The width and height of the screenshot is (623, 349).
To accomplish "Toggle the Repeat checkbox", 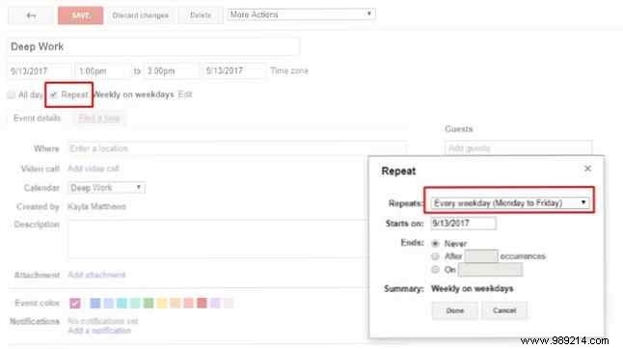I will coord(54,94).
